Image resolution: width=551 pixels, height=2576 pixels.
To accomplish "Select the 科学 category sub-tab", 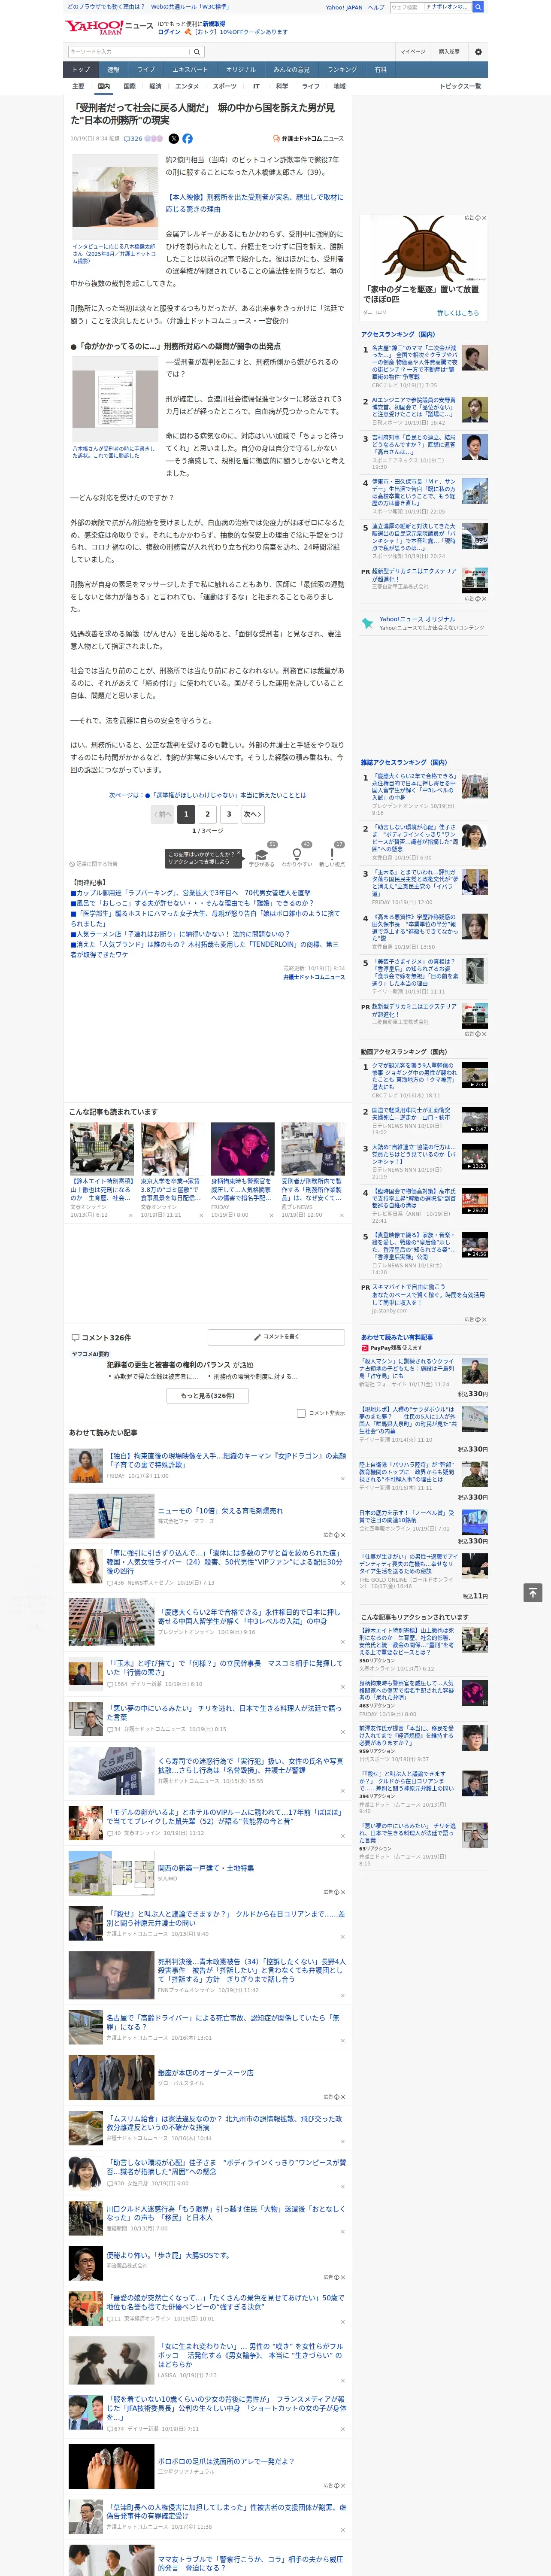I will point(282,86).
